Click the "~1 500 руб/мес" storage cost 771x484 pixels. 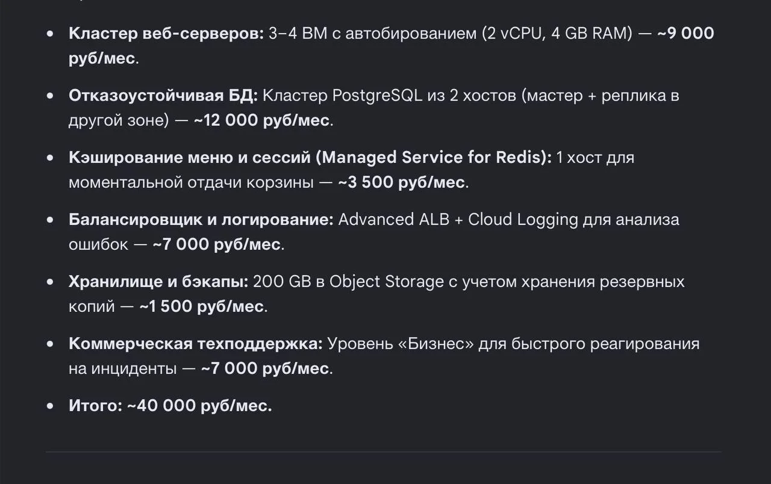coord(201,306)
